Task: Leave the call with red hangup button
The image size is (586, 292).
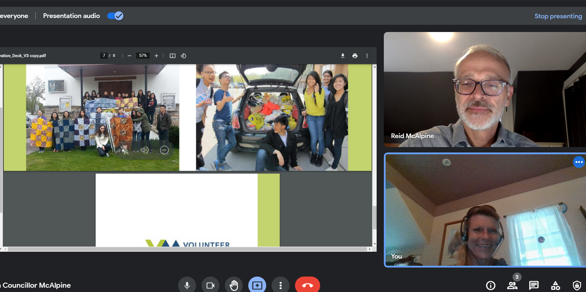Action: pos(308,286)
